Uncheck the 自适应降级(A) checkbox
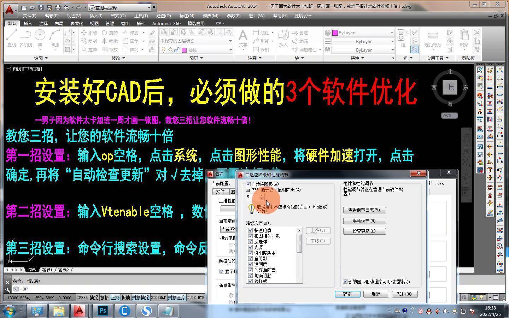 pyautogui.click(x=248, y=184)
